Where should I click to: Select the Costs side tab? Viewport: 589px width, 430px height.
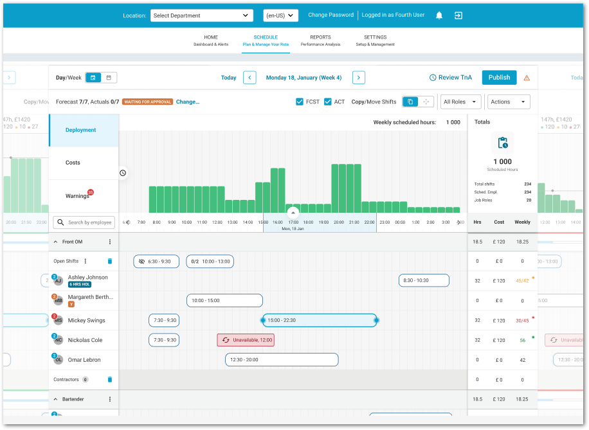pos(84,163)
